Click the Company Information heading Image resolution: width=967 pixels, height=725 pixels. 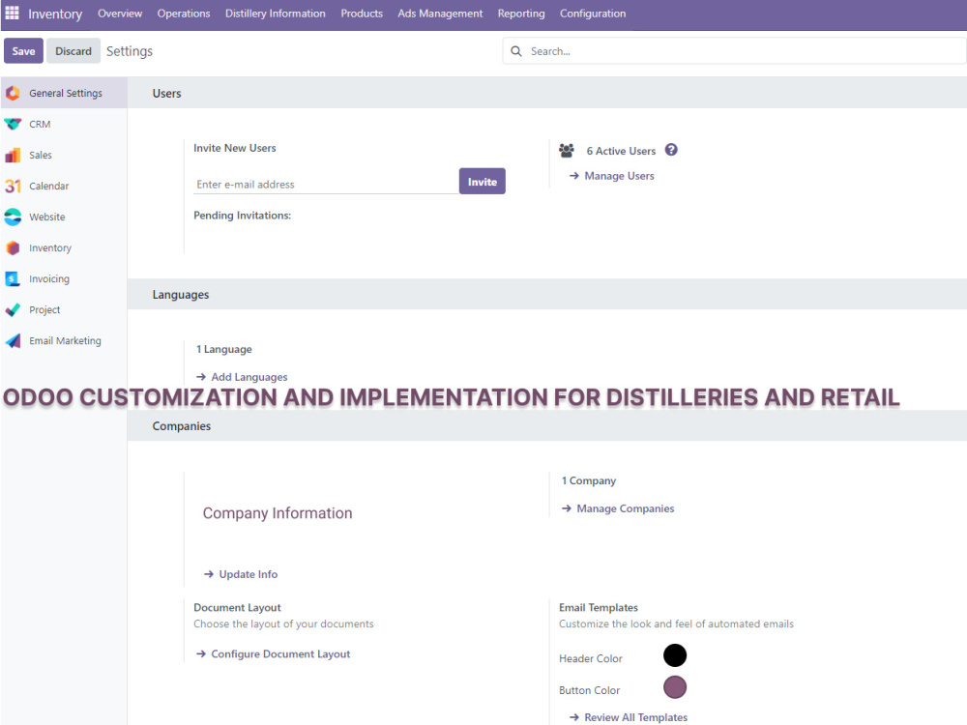point(278,513)
